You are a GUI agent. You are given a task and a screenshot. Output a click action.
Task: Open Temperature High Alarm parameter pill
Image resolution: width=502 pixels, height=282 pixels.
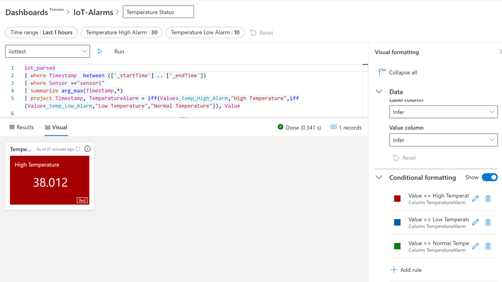coord(122,32)
